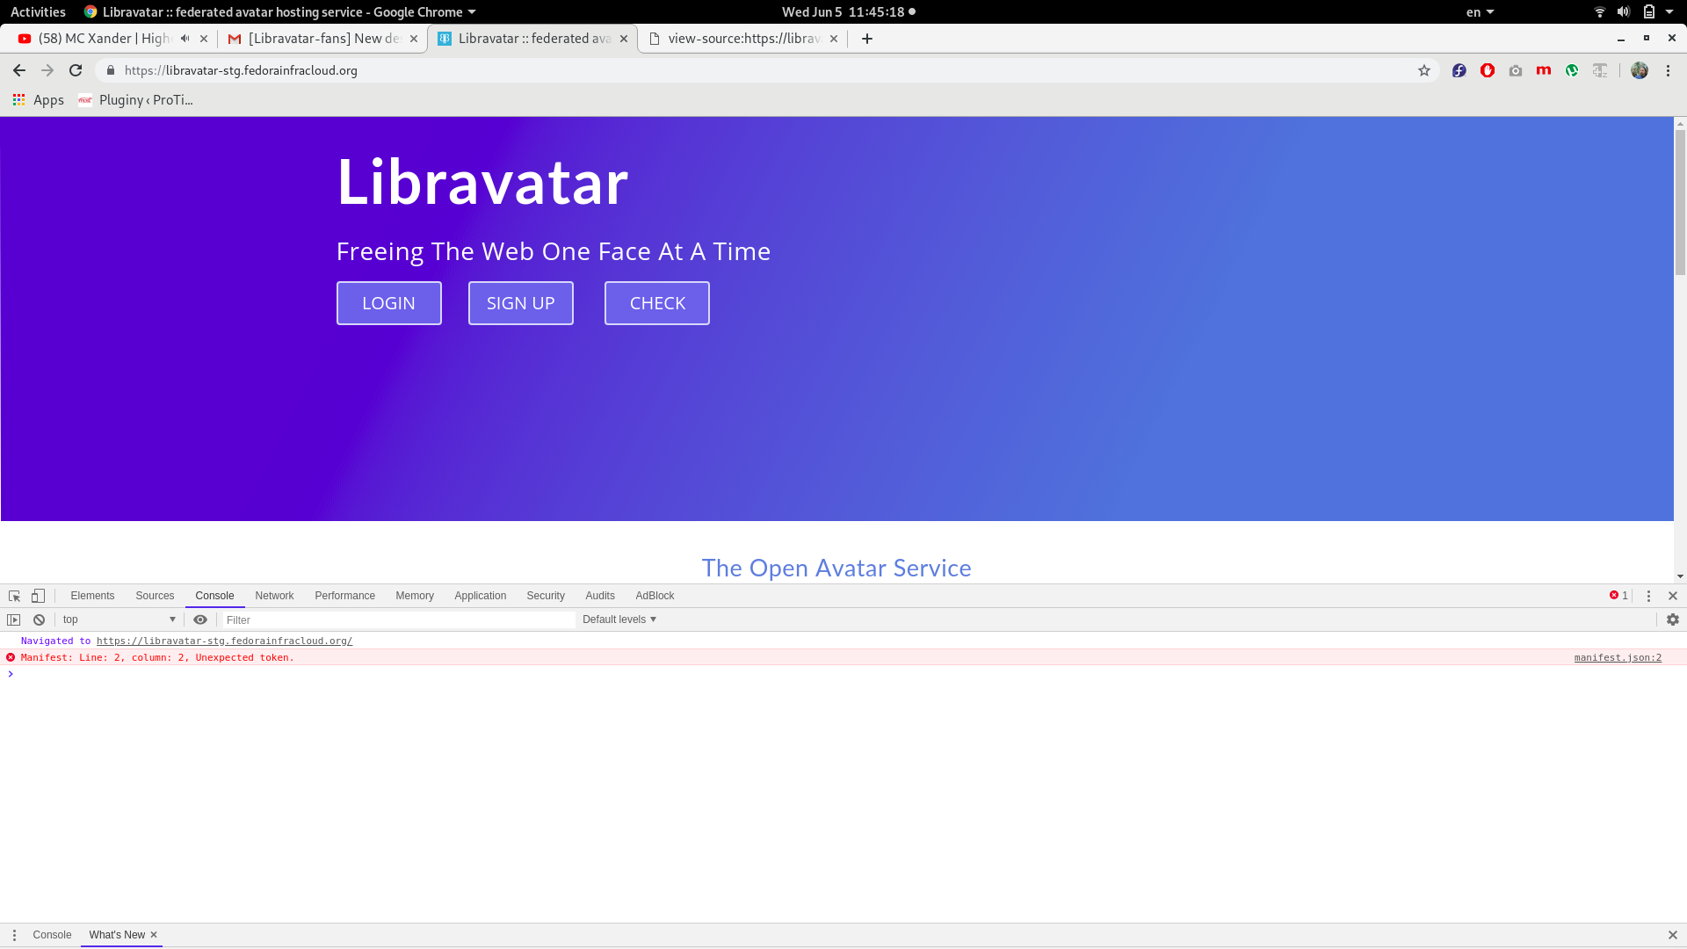
Task: Clear console with the ban icon
Action: tap(39, 619)
